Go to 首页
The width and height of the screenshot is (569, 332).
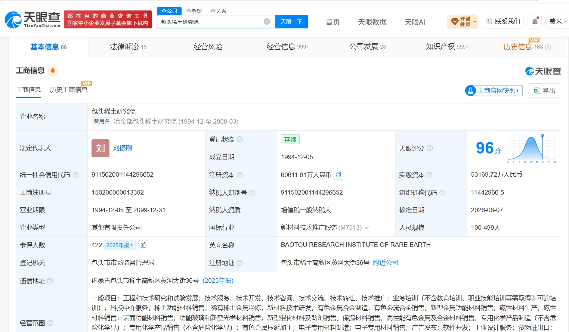pyautogui.click(x=333, y=22)
